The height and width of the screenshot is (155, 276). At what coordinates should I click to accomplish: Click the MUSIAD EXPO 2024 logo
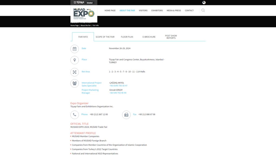pos(84,14)
